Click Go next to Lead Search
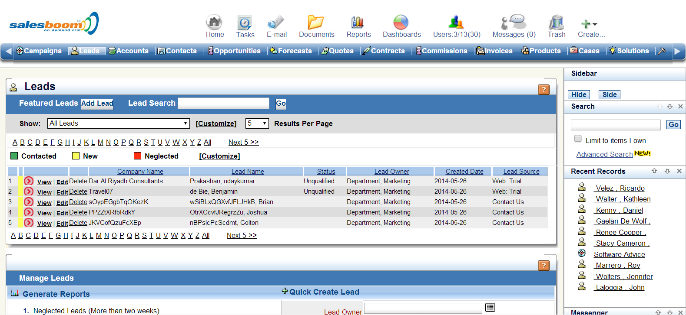 coord(281,103)
